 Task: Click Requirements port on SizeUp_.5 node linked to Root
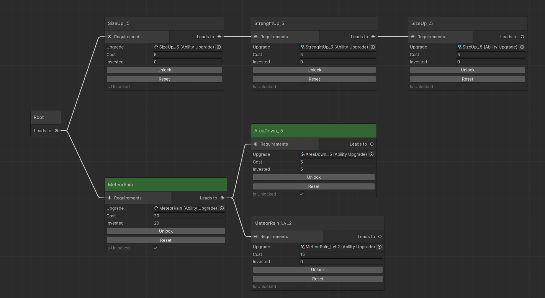point(110,37)
